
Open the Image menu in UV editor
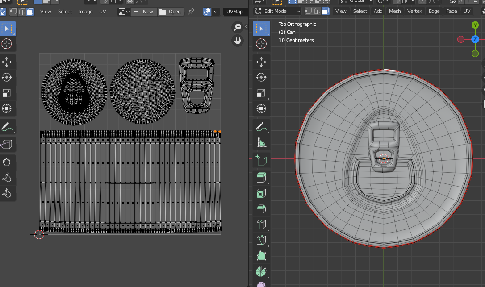[85, 11]
